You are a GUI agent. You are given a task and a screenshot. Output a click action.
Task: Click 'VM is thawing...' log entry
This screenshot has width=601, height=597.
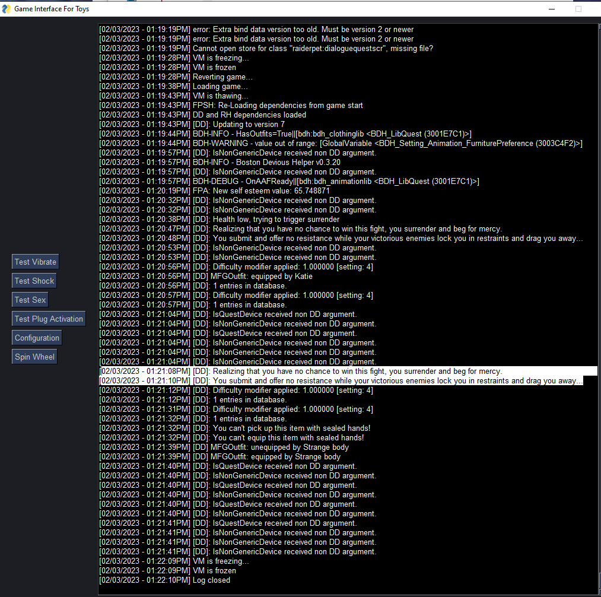pos(174,96)
